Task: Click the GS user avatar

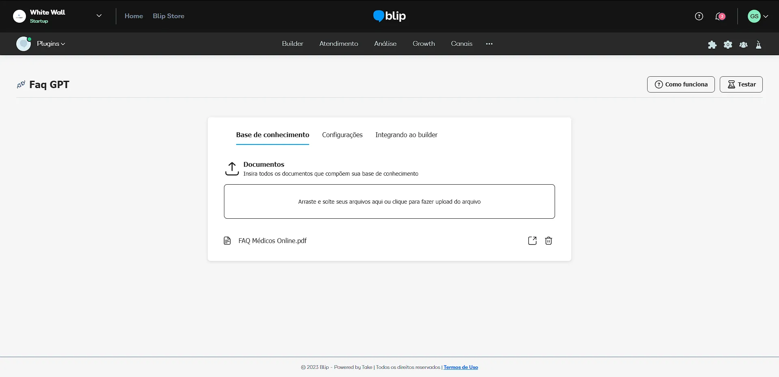Action: [x=754, y=16]
